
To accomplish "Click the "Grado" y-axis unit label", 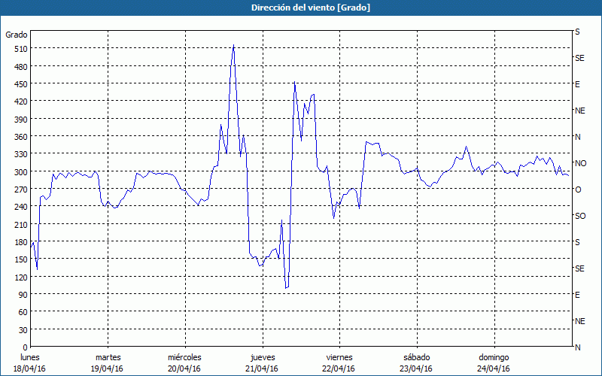I will pos(17,35).
